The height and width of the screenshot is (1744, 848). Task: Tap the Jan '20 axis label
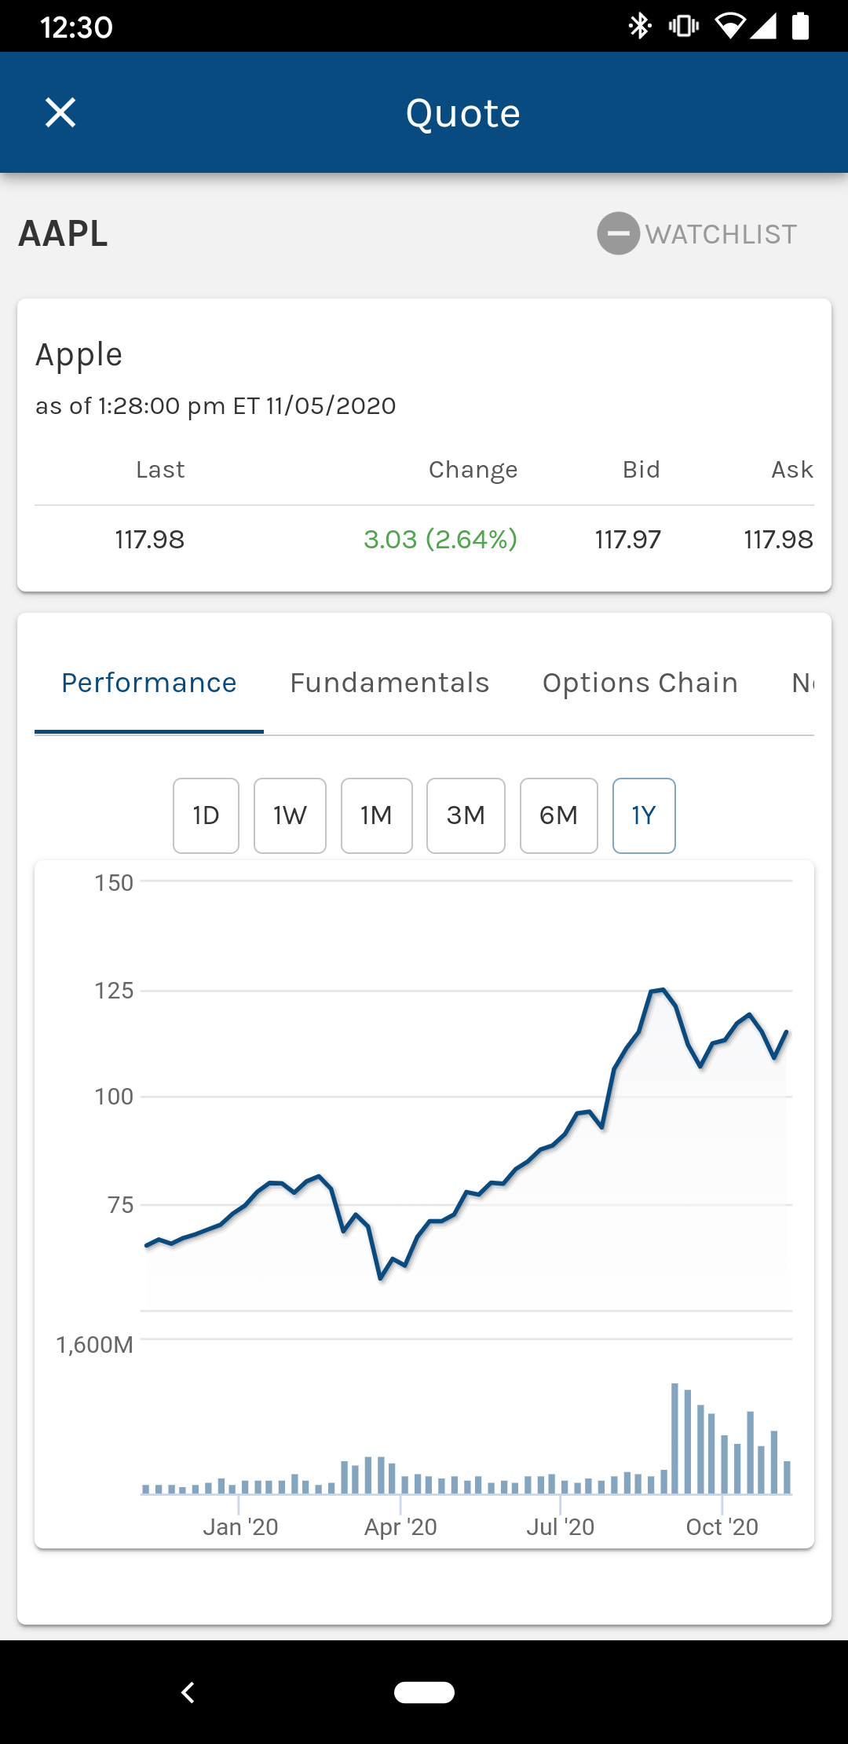pos(240,1526)
